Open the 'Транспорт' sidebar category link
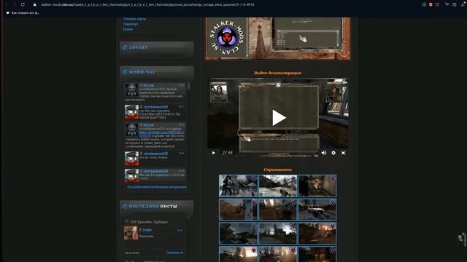467x262 pixels. pos(130,24)
